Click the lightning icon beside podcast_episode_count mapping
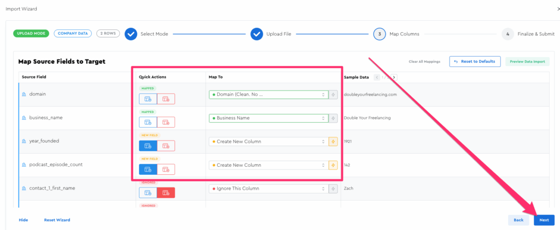Image resolution: width=560 pixels, height=230 pixels. click(x=333, y=165)
